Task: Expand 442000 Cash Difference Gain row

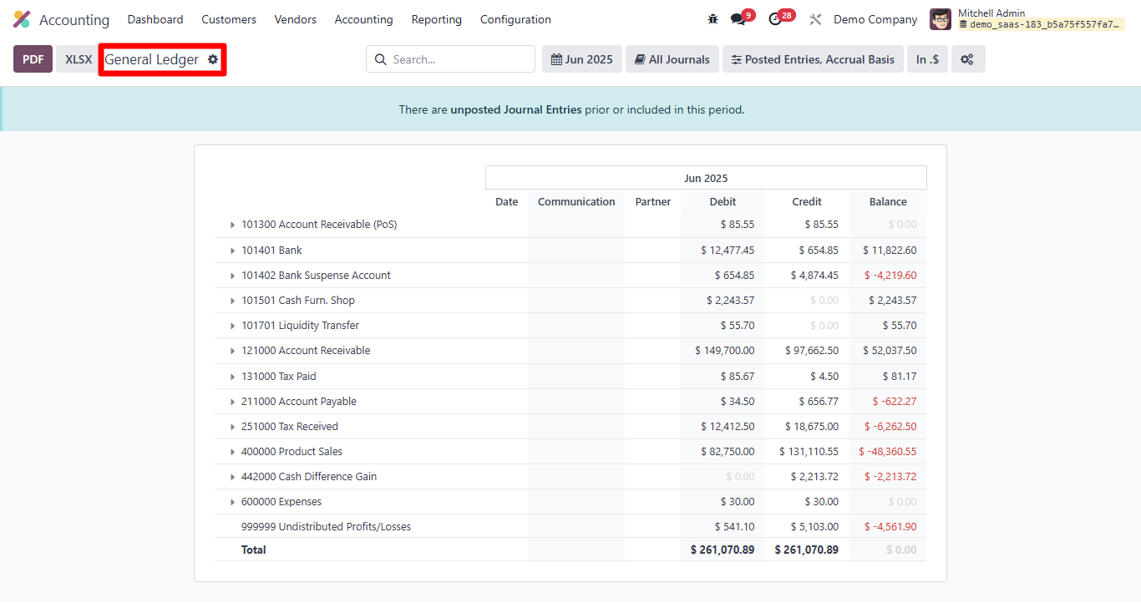Action: (233, 477)
